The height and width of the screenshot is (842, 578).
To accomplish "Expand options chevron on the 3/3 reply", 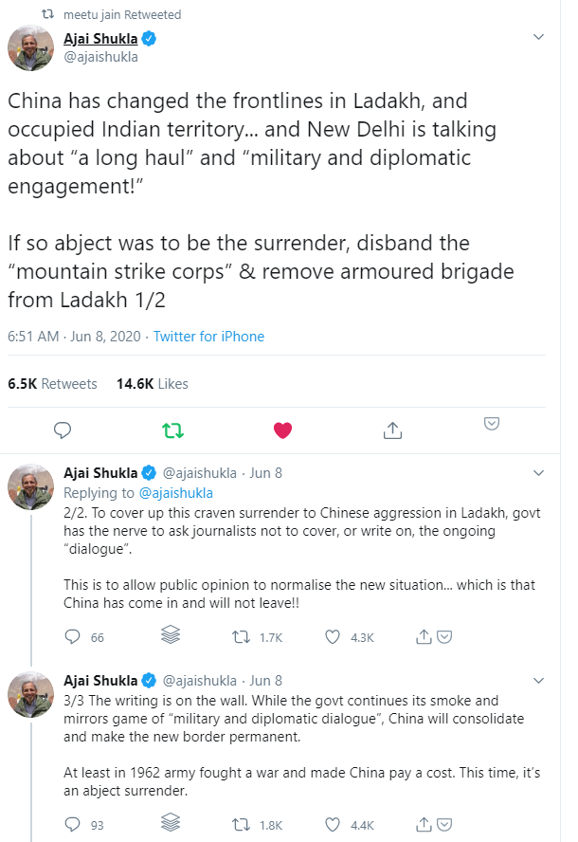I will (538, 681).
